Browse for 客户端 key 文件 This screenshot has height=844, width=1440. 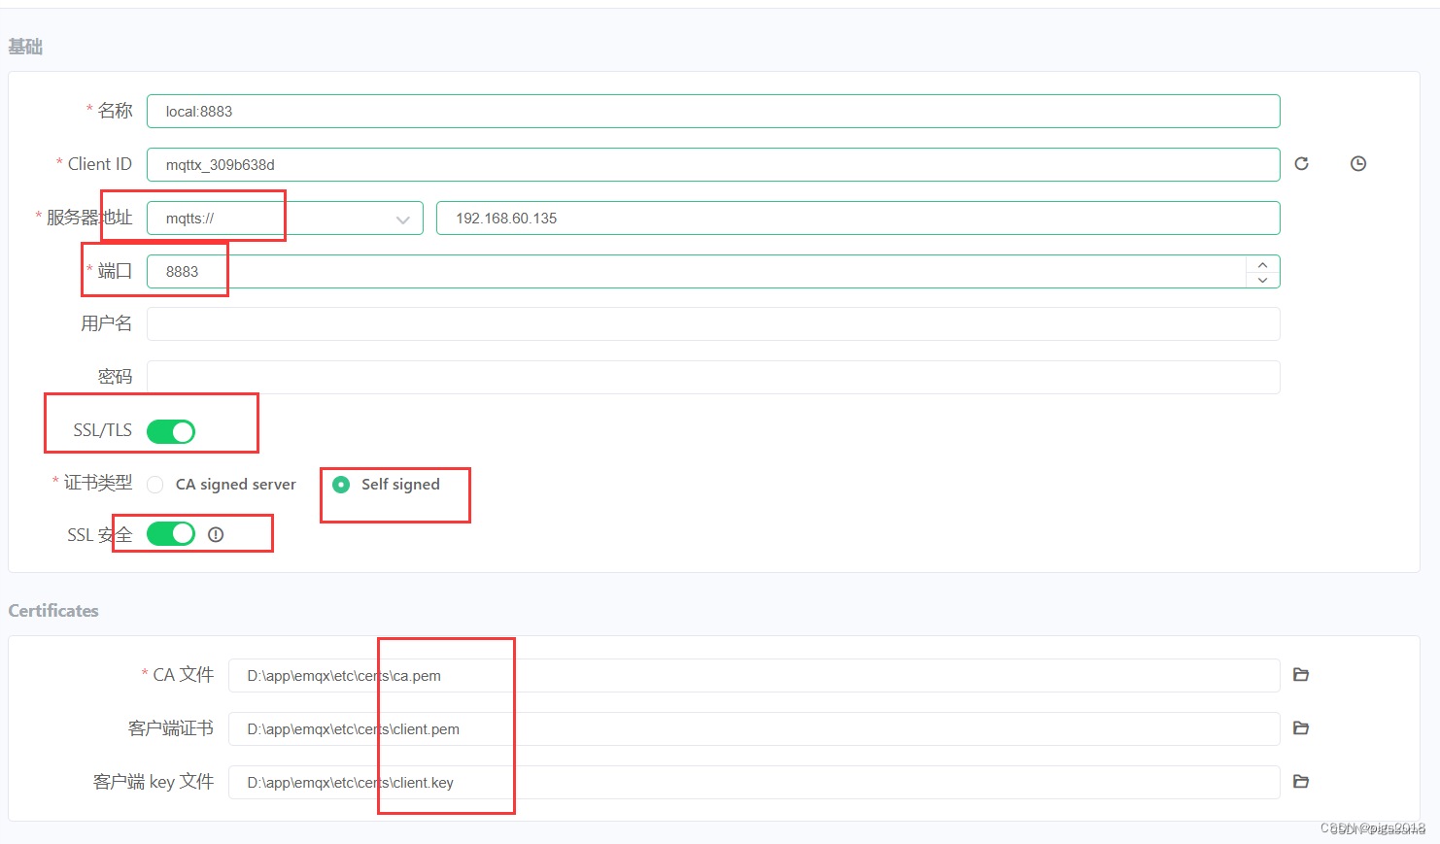click(x=1300, y=781)
